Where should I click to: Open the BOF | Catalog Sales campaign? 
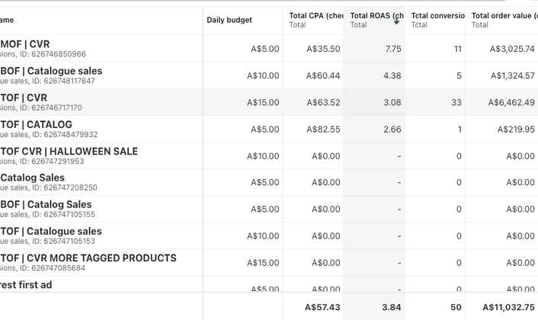pyautogui.click(x=46, y=205)
